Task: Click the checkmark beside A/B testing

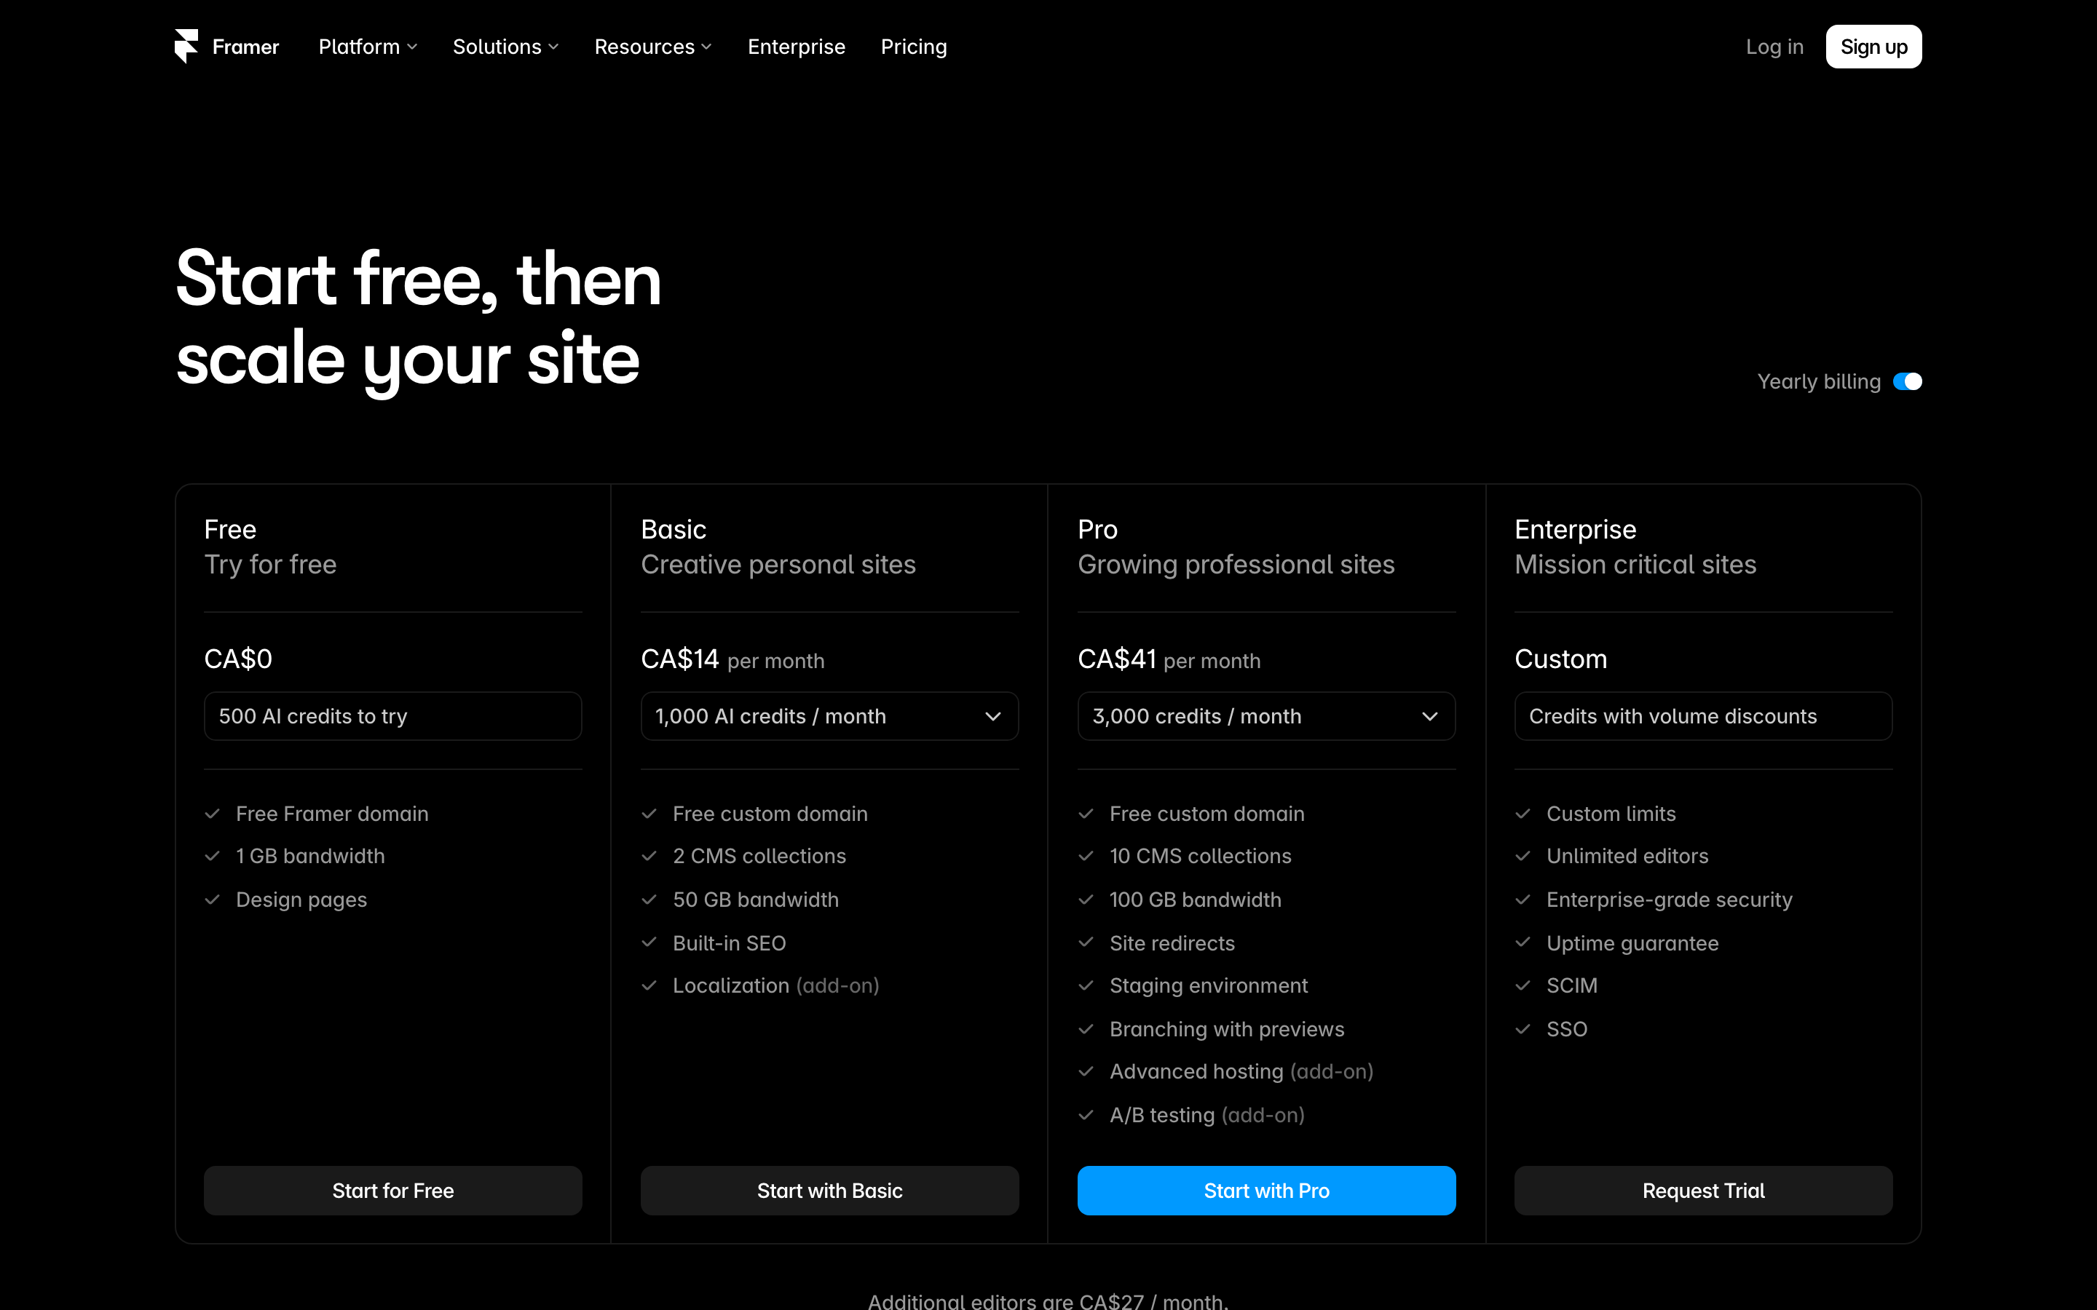Action: [1086, 1115]
